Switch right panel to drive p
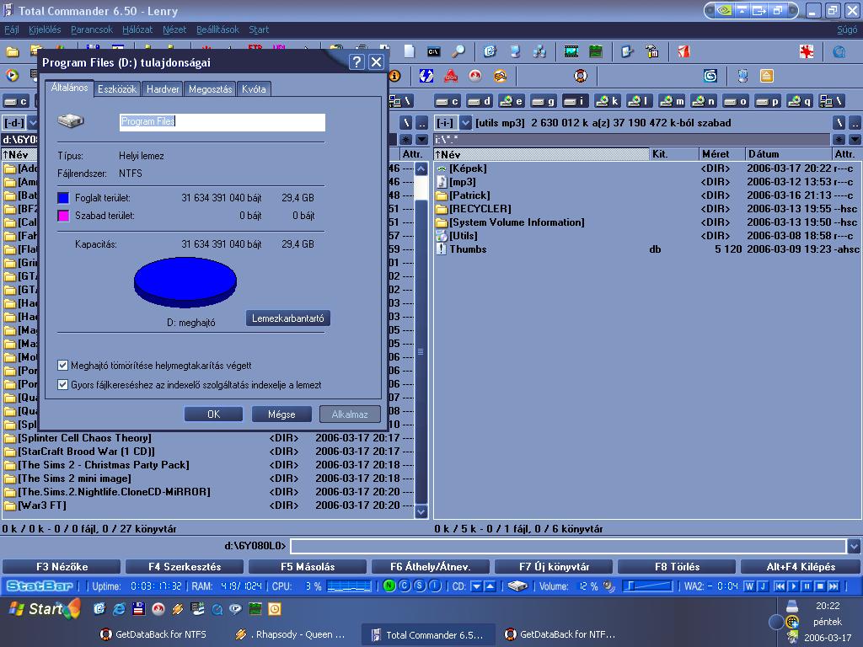Viewport: 863px width, 647px height. [768, 101]
